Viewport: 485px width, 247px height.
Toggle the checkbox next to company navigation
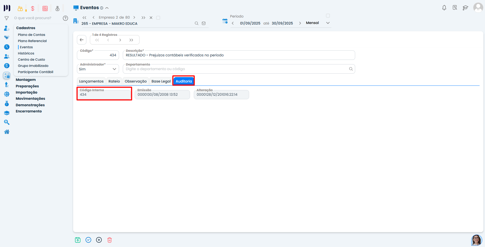158,18
